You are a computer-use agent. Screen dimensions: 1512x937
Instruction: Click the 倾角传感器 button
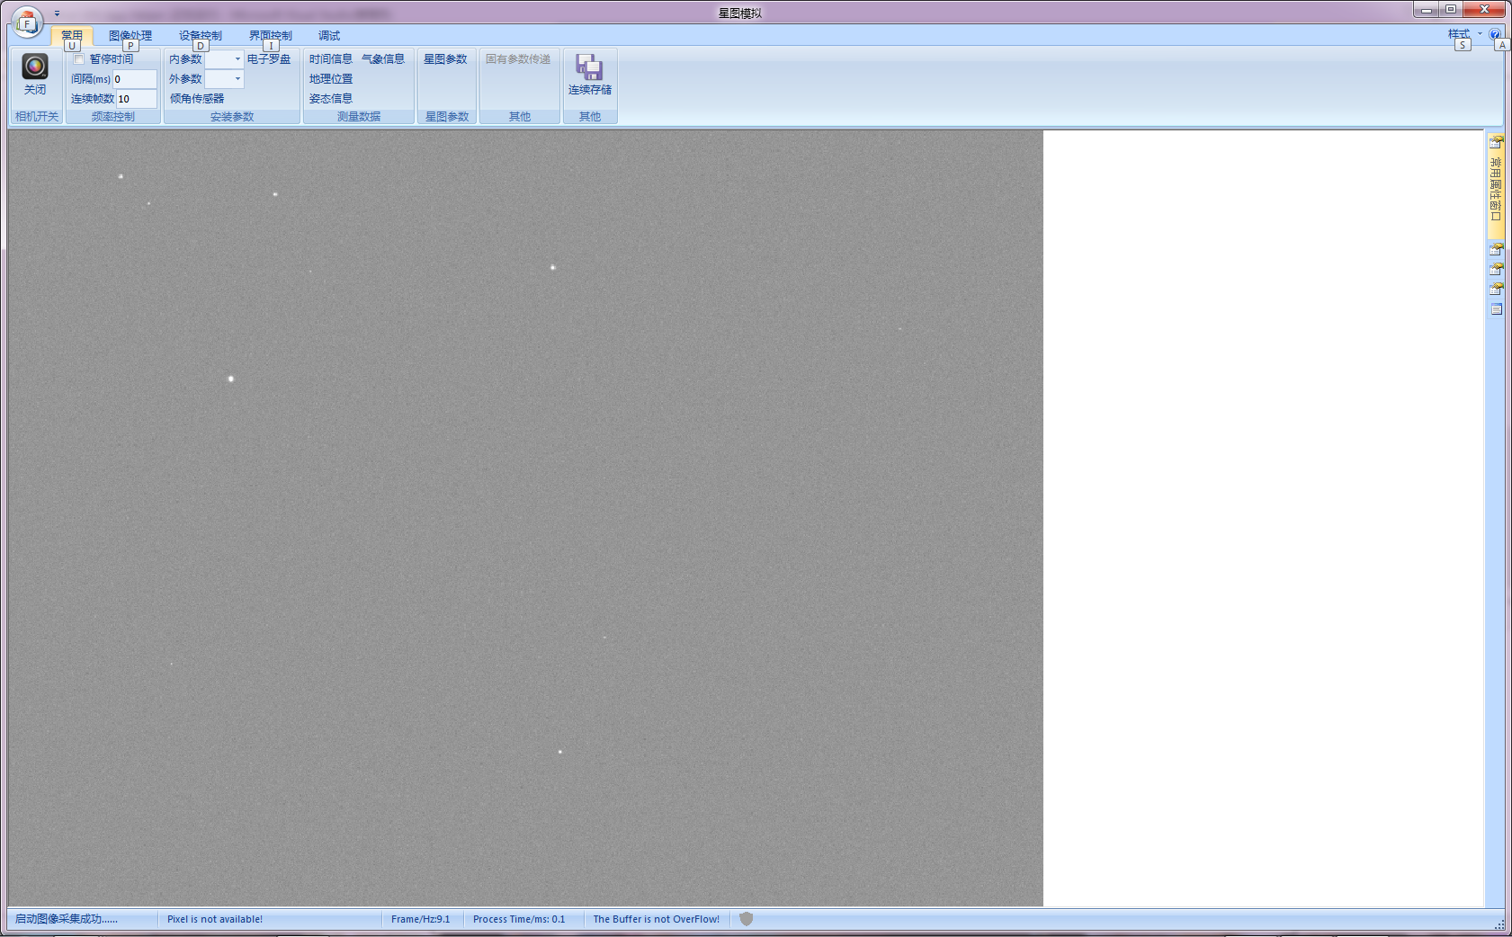(x=197, y=99)
